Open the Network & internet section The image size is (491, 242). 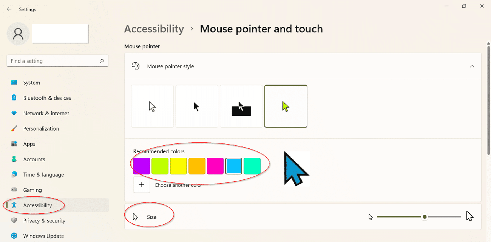[46, 113]
